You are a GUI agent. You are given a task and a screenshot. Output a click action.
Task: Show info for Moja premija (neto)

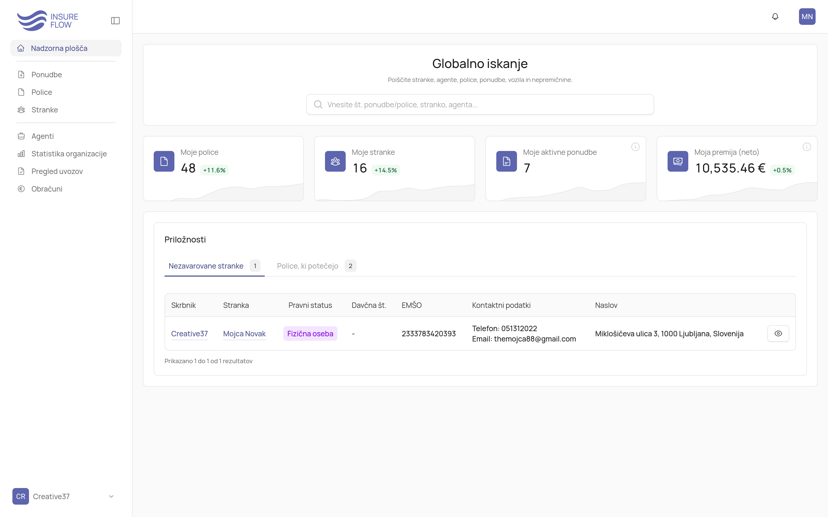[x=807, y=147]
